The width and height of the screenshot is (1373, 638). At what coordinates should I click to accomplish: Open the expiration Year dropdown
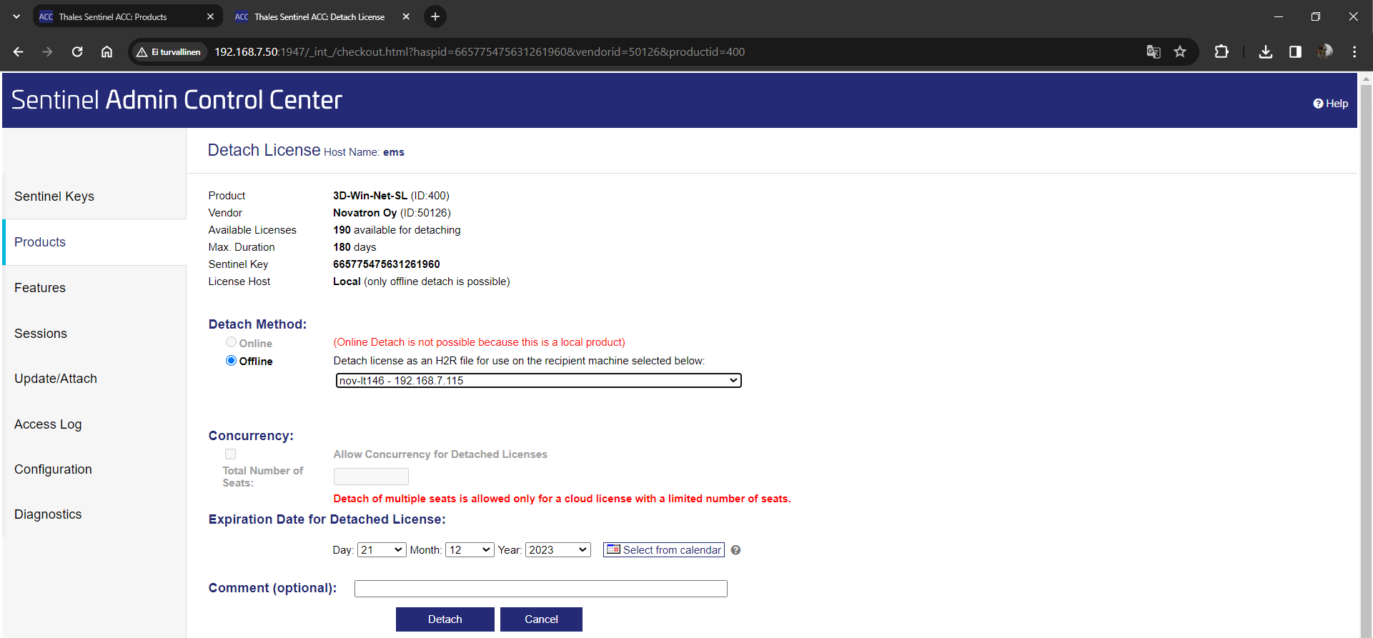pyautogui.click(x=557, y=550)
